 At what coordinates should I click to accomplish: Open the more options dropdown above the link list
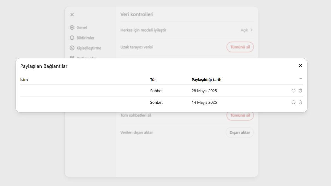pyautogui.click(x=300, y=79)
